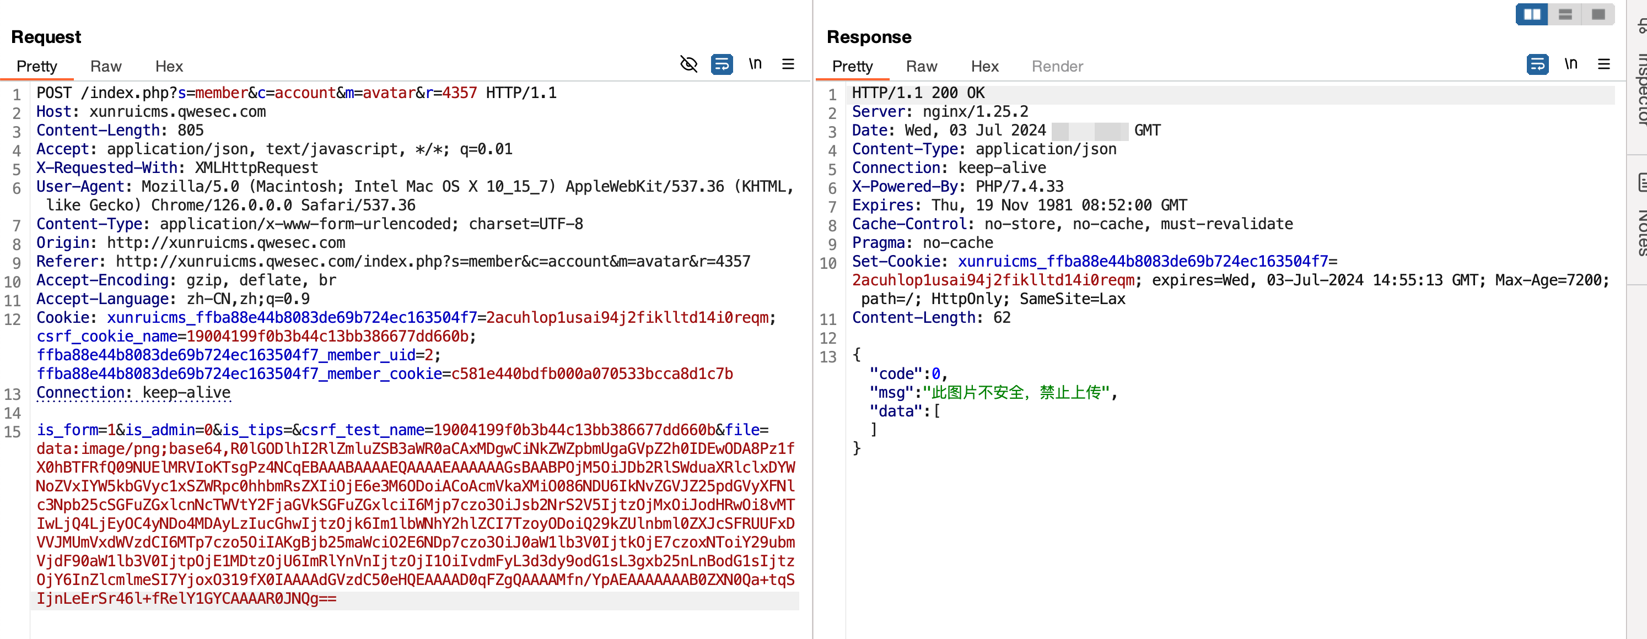Click Content-Type: application/json in Response
The width and height of the screenshot is (1647, 639).
pyautogui.click(x=984, y=149)
